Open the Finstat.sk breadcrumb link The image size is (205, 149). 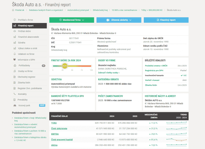[20, 10]
